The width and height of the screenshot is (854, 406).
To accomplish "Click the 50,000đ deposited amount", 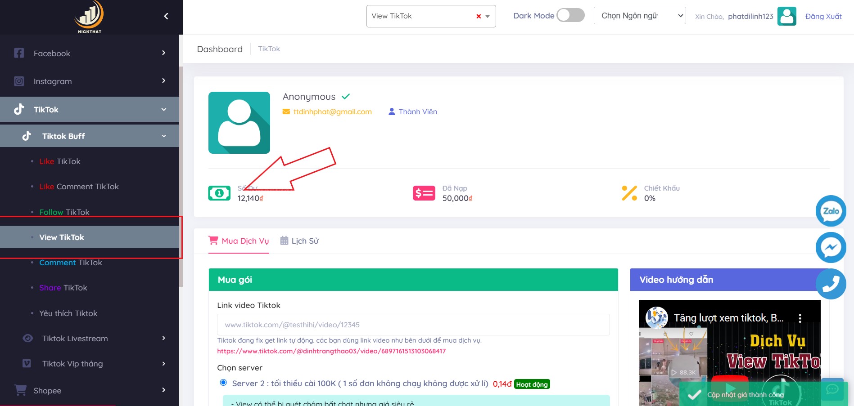I will (457, 198).
